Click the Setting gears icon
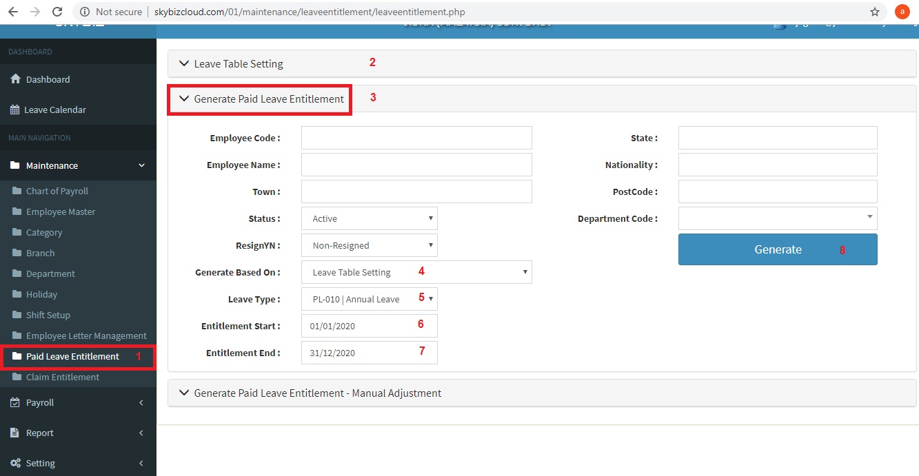 coord(15,463)
